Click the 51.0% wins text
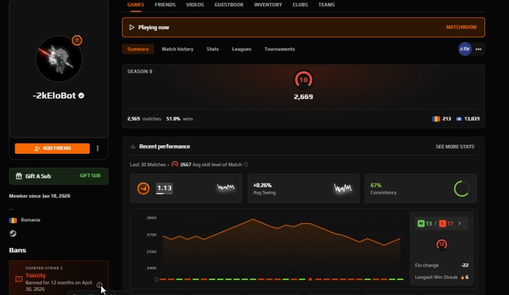Viewport: 509px width, 295px height. click(179, 119)
